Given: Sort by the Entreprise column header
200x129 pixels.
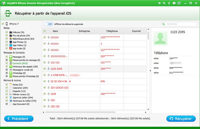Looking at the screenshot, I should coord(84,31).
